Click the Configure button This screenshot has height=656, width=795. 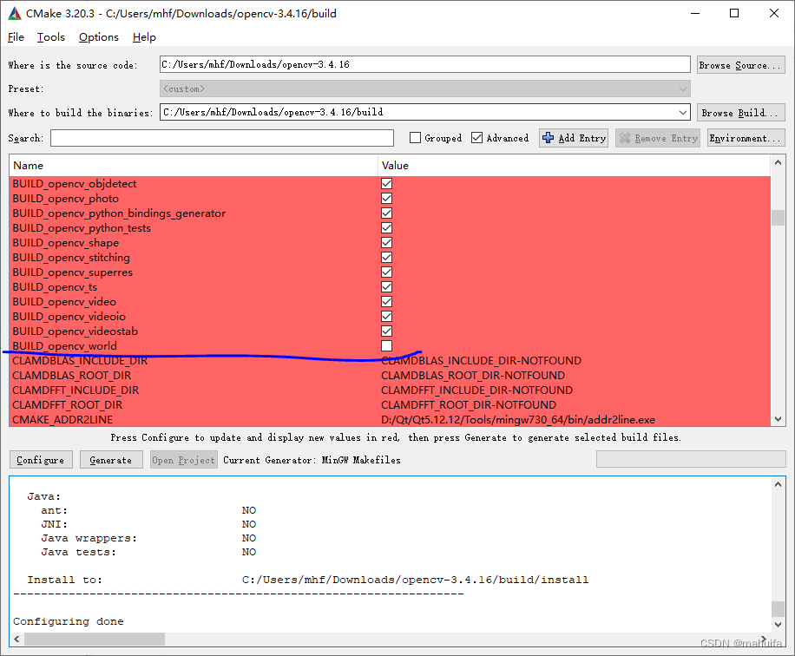(41, 460)
